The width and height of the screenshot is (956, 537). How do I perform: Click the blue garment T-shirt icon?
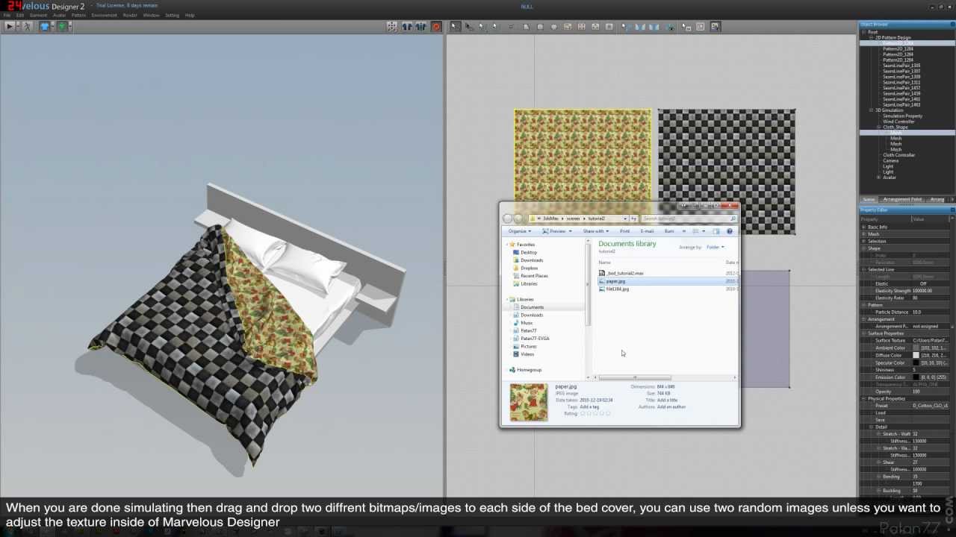click(x=44, y=26)
